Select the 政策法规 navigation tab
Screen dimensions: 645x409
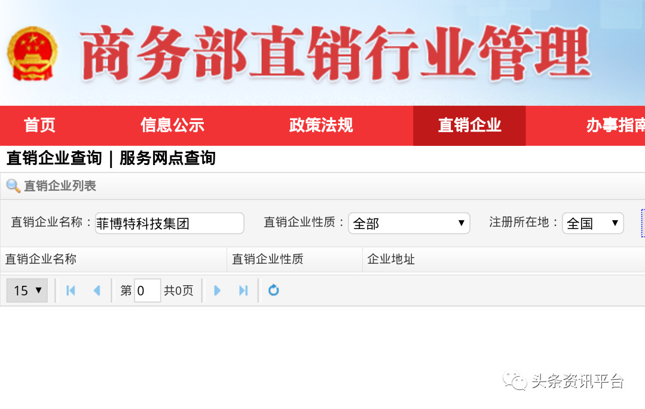point(321,126)
